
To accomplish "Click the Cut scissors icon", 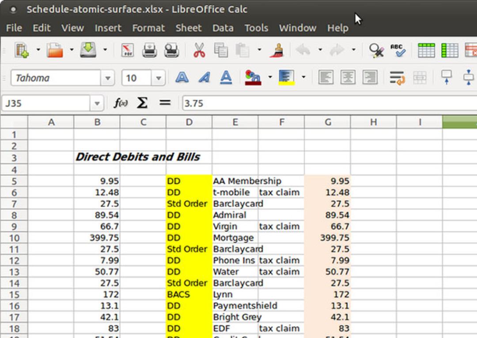I will click(199, 50).
